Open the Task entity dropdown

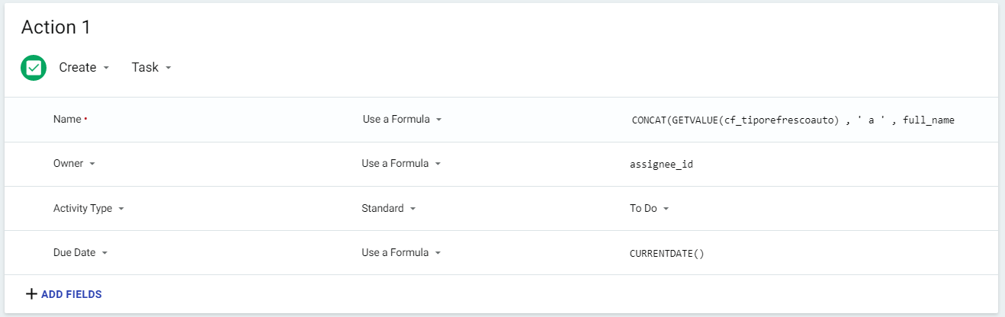(151, 67)
